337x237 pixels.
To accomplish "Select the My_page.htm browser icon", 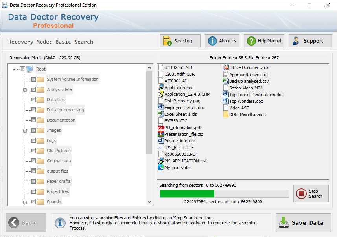I will [160, 168].
